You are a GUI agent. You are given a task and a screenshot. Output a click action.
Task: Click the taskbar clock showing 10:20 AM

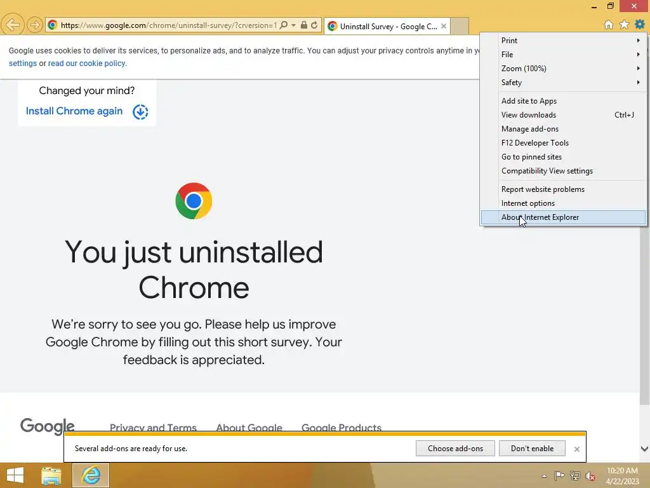pyautogui.click(x=622, y=476)
